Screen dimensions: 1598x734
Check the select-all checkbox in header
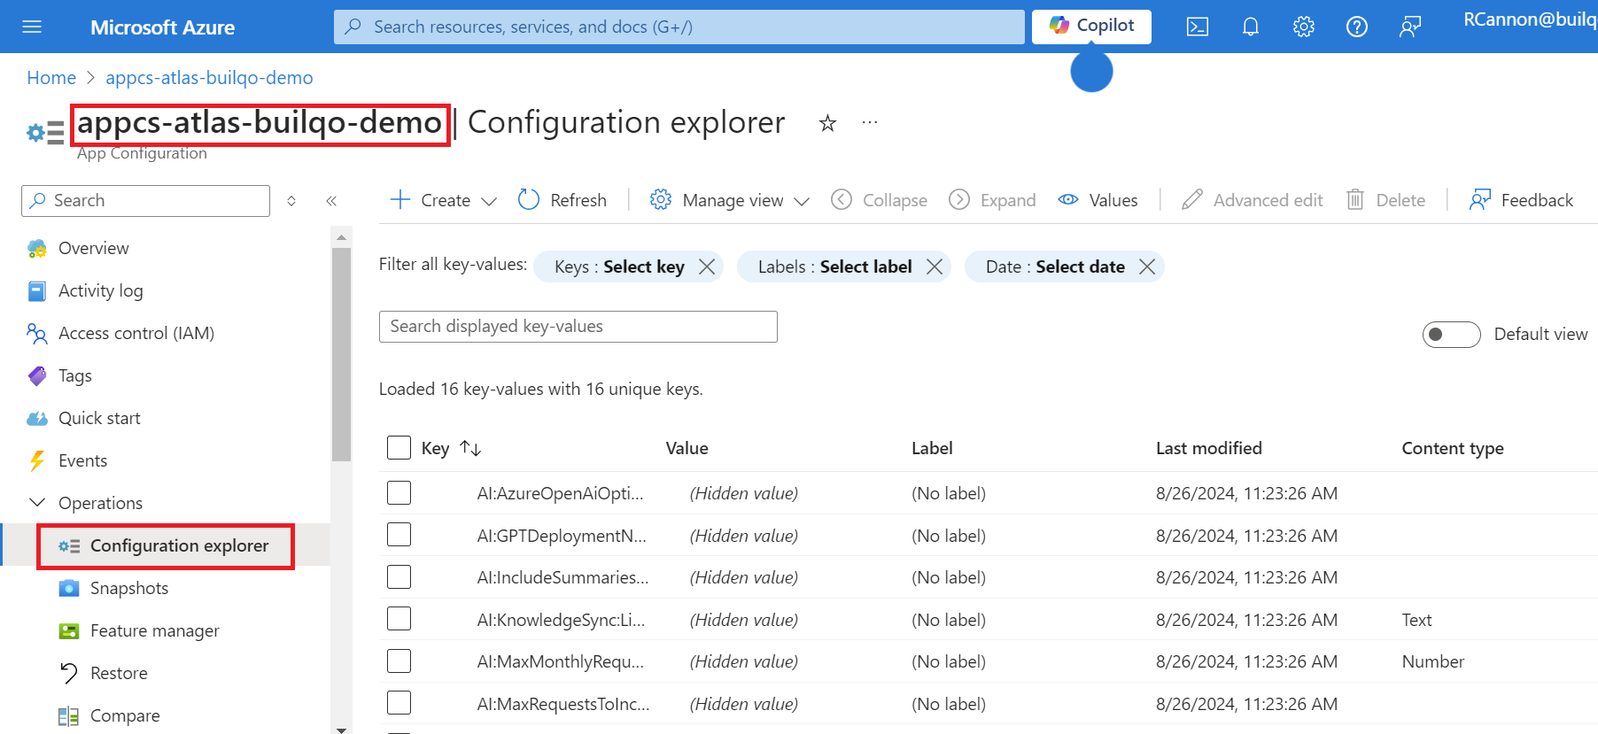pos(399,448)
